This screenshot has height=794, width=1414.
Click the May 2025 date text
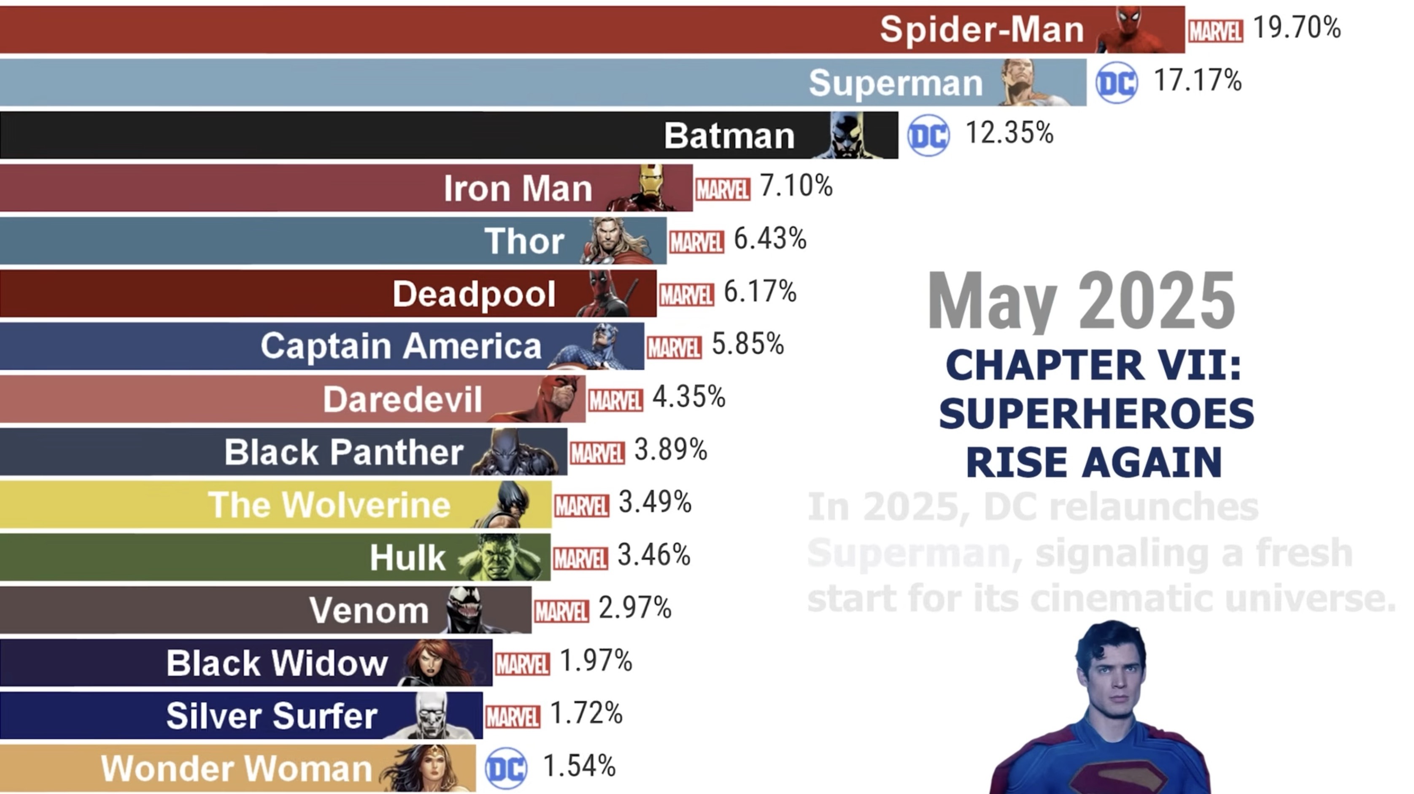click(x=1081, y=300)
